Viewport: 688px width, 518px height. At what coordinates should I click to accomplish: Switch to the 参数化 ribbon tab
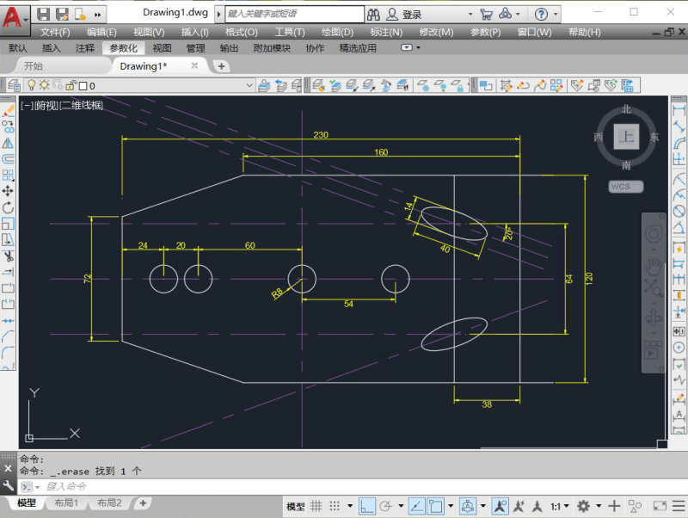[124, 48]
